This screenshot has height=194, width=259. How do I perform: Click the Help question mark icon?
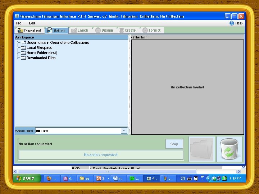click(x=232, y=23)
